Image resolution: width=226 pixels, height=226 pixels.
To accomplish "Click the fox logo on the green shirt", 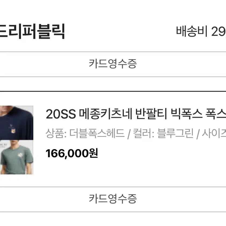I will [20, 155].
